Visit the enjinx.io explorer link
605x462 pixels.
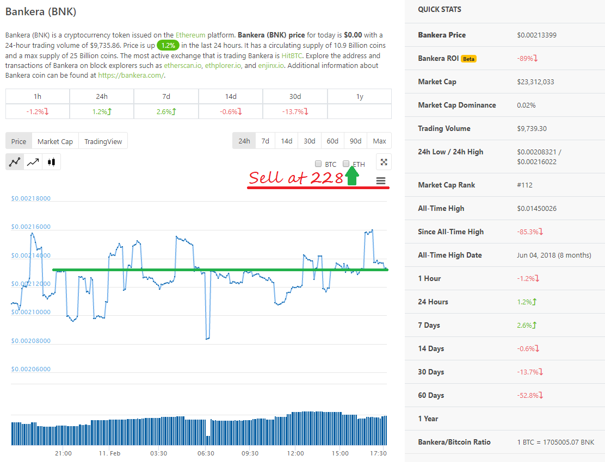[x=271, y=66]
